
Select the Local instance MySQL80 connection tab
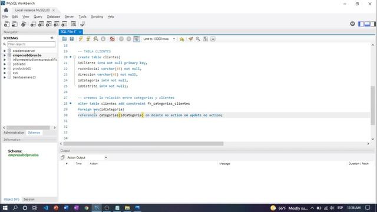pyautogui.click(x=32, y=10)
